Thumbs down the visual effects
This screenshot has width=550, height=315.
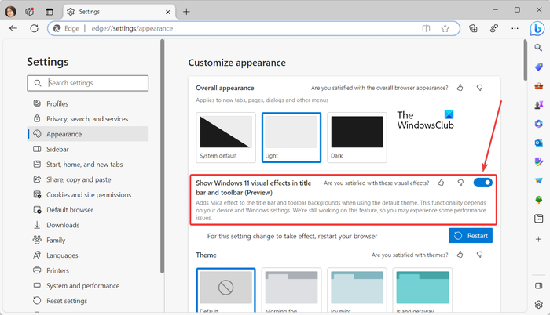point(460,183)
